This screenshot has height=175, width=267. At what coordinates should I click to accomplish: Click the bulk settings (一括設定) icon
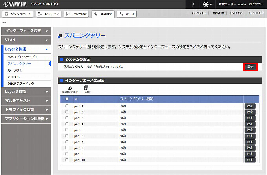point(86,88)
